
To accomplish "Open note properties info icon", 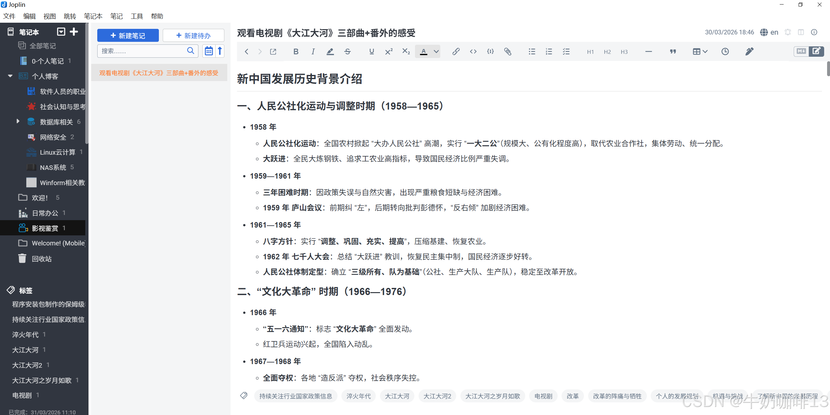I will point(814,32).
